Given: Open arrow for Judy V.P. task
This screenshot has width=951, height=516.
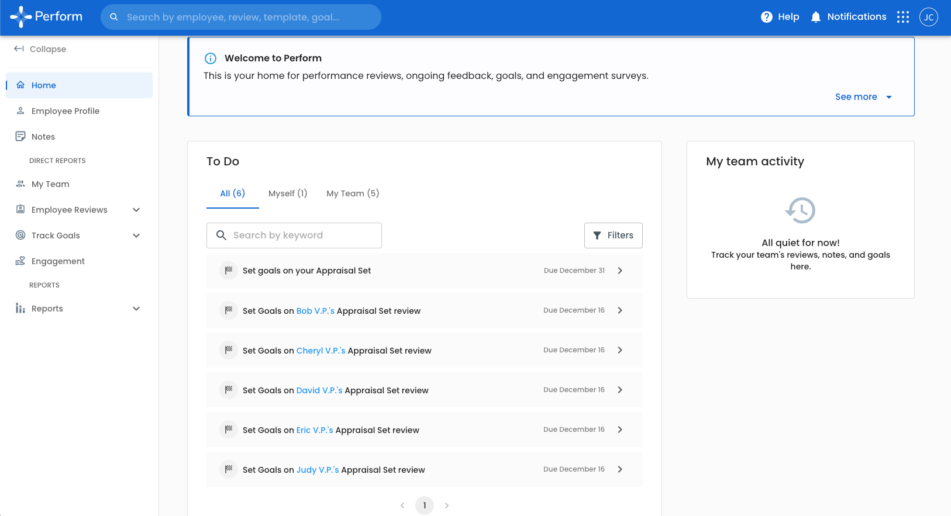Looking at the screenshot, I should [620, 469].
